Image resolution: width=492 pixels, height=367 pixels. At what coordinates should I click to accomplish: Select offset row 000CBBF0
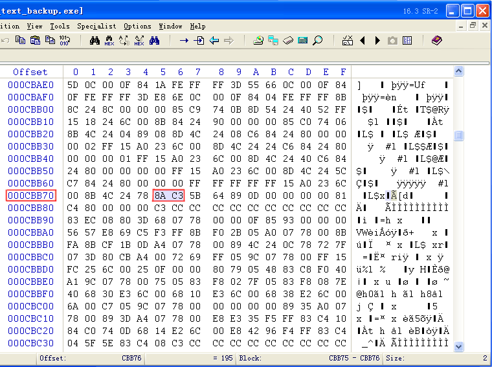tap(31, 294)
